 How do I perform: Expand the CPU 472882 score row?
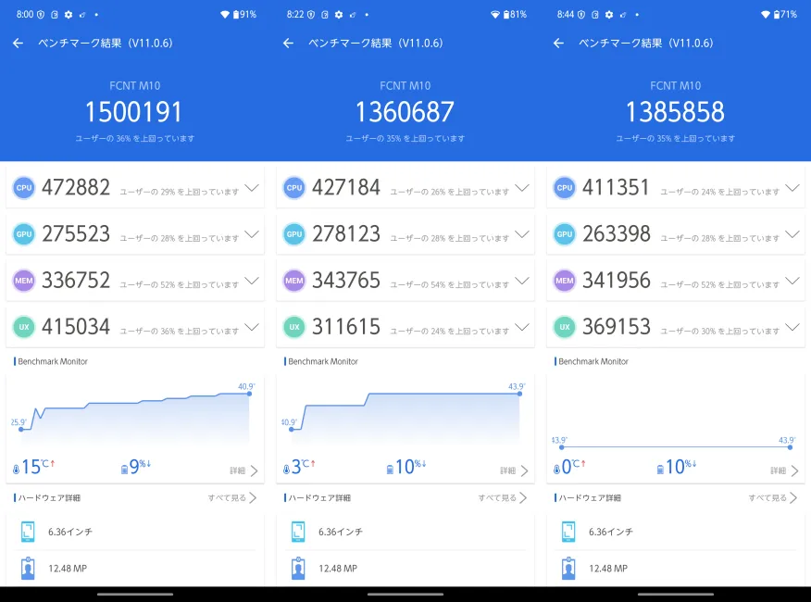coord(252,188)
